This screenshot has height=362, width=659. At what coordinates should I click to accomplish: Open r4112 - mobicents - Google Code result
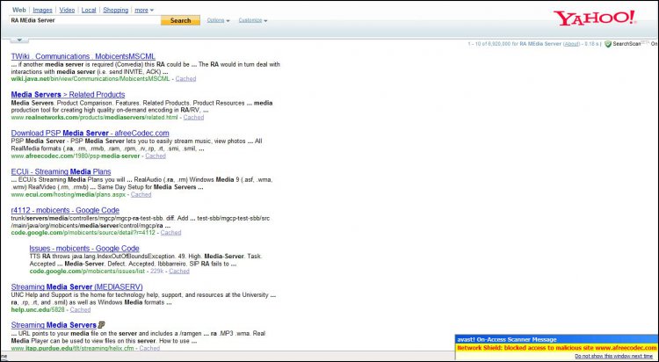click(x=65, y=210)
